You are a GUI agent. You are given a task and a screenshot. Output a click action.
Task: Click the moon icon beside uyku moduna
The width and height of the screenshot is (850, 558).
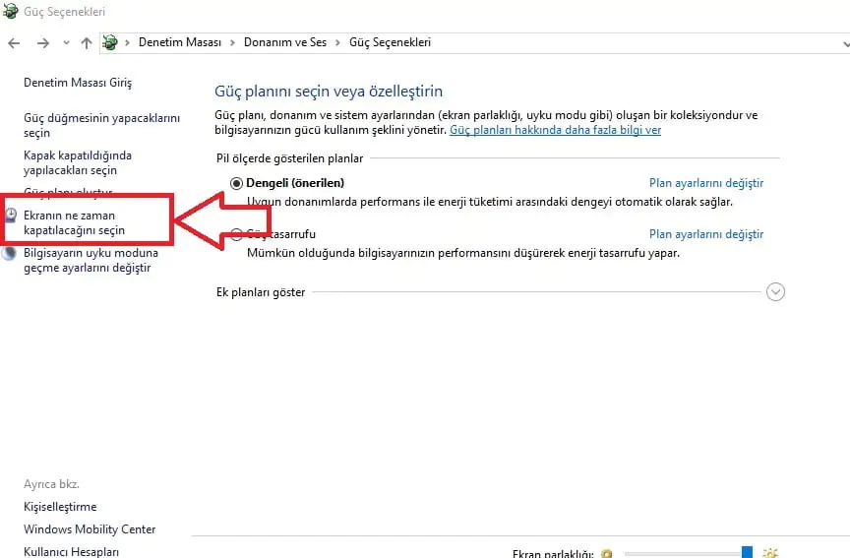[x=9, y=253]
